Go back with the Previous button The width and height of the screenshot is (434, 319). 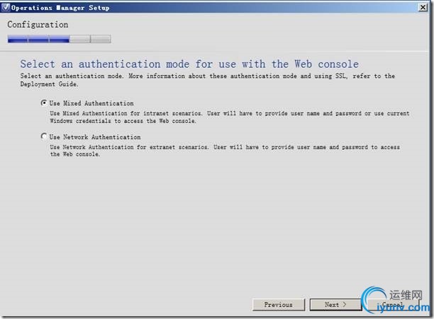pos(279,305)
